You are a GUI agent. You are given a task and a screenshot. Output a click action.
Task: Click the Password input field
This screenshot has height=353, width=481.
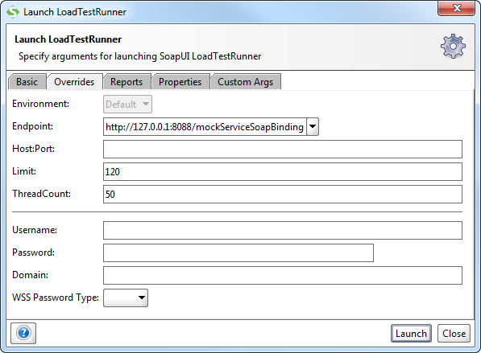click(x=238, y=252)
